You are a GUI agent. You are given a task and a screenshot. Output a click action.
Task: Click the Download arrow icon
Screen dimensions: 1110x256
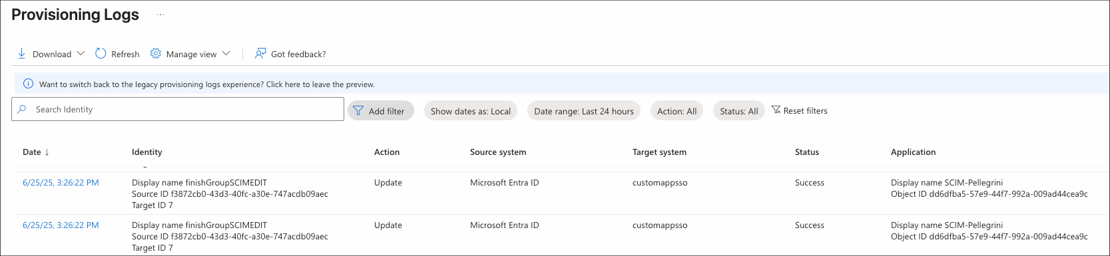pyautogui.click(x=21, y=53)
